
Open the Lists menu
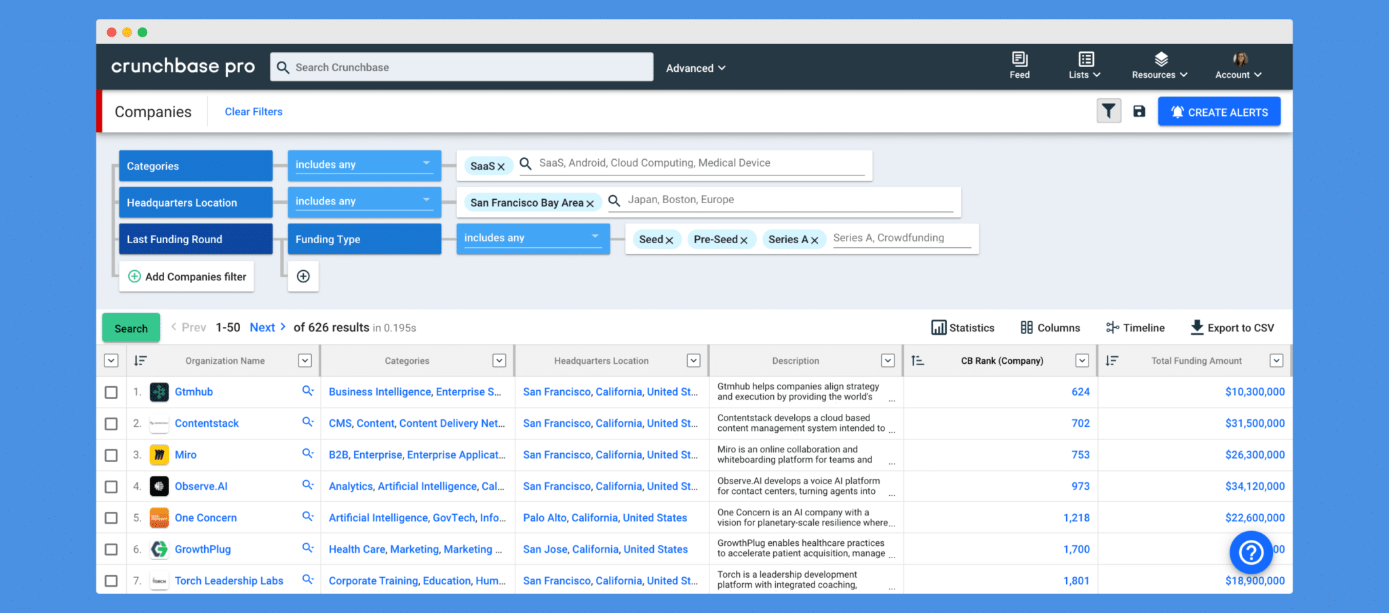tap(1084, 66)
